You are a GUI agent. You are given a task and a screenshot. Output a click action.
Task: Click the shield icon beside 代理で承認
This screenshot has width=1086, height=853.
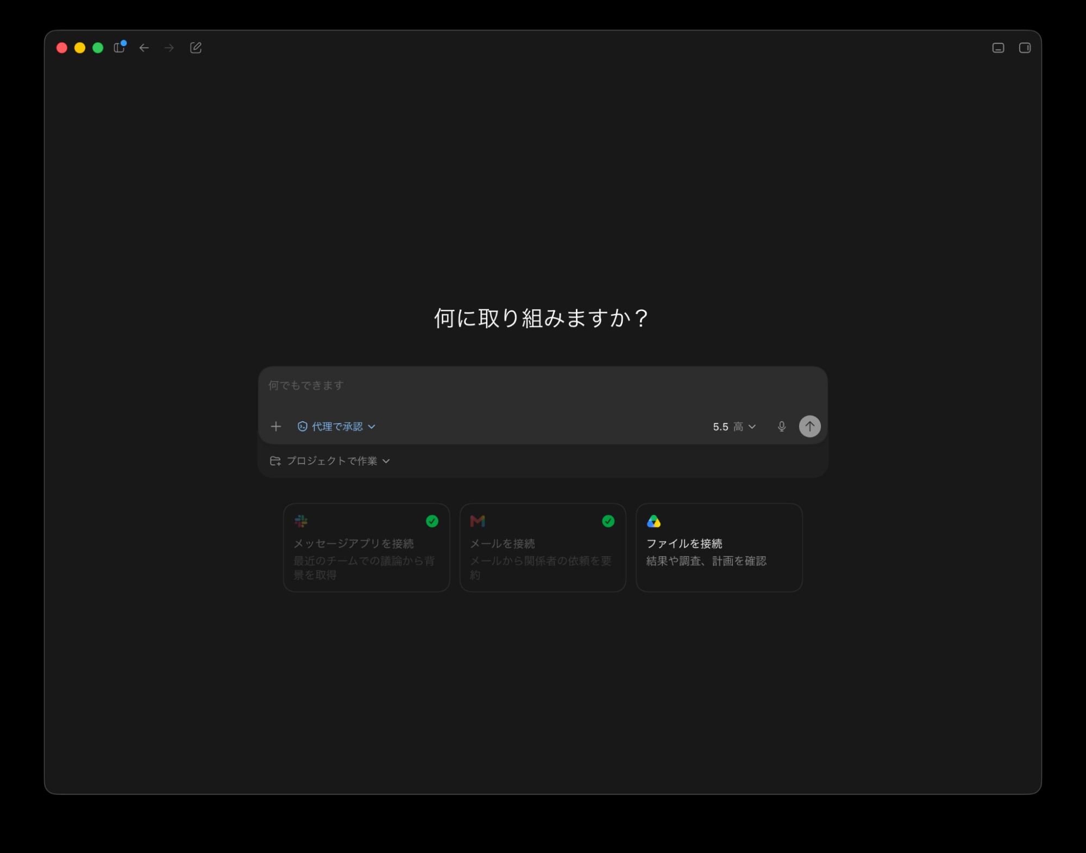click(303, 426)
